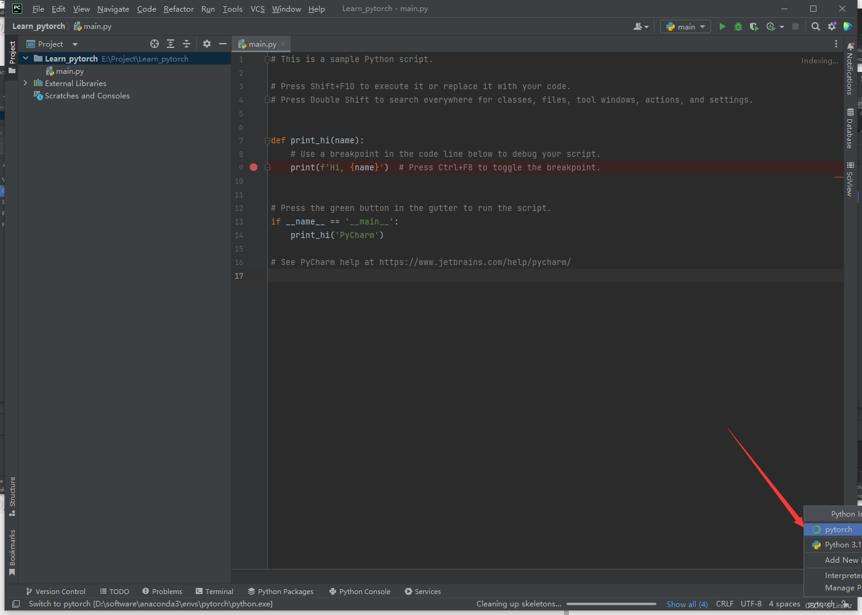Hide the Project panel with the minimize bar
The height and width of the screenshot is (615, 862).
click(x=222, y=44)
